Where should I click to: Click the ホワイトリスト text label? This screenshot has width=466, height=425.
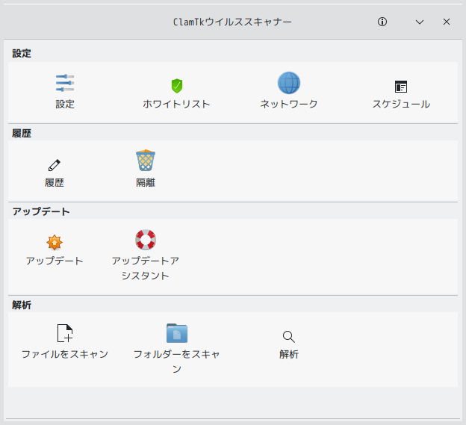tap(177, 104)
